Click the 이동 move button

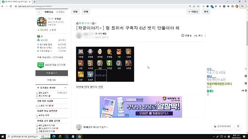click(75, 12)
